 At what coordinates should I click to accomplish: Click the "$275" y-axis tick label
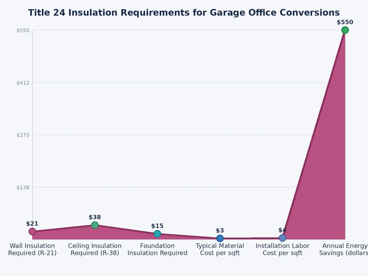(x=23, y=135)
